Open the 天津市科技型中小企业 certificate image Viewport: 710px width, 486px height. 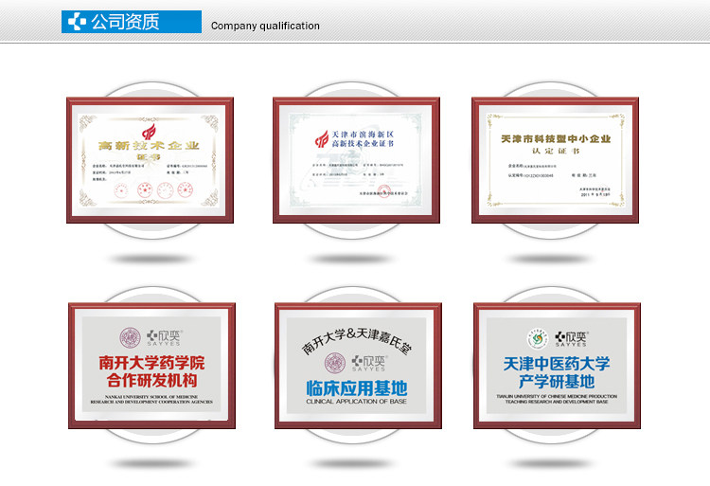(555, 160)
